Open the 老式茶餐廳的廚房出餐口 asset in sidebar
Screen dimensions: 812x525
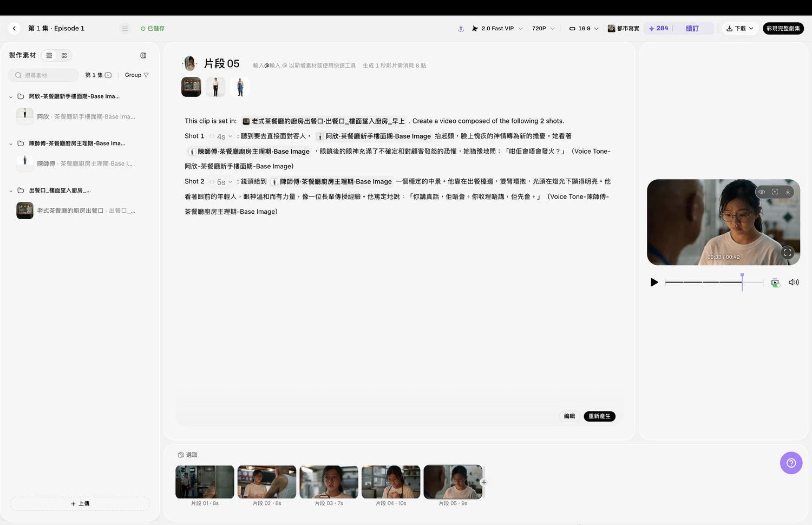pyautogui.click(x=76, y=211)
